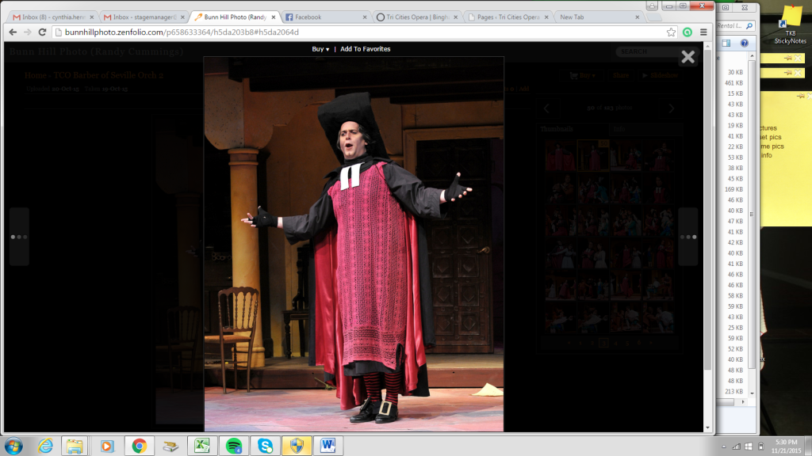Switch to the Gmail Inbox (8) tab
Viewport: 812px width, 456px height.
pos(49,17)
